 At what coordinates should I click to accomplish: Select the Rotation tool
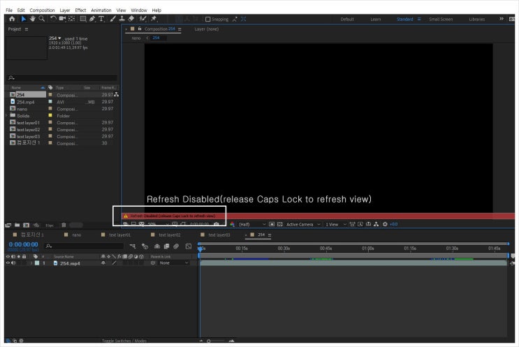click(53, 19)
